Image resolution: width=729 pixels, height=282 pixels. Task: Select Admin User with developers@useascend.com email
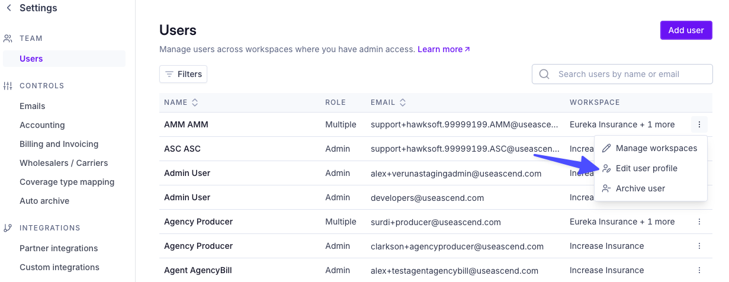coord(187,197)
